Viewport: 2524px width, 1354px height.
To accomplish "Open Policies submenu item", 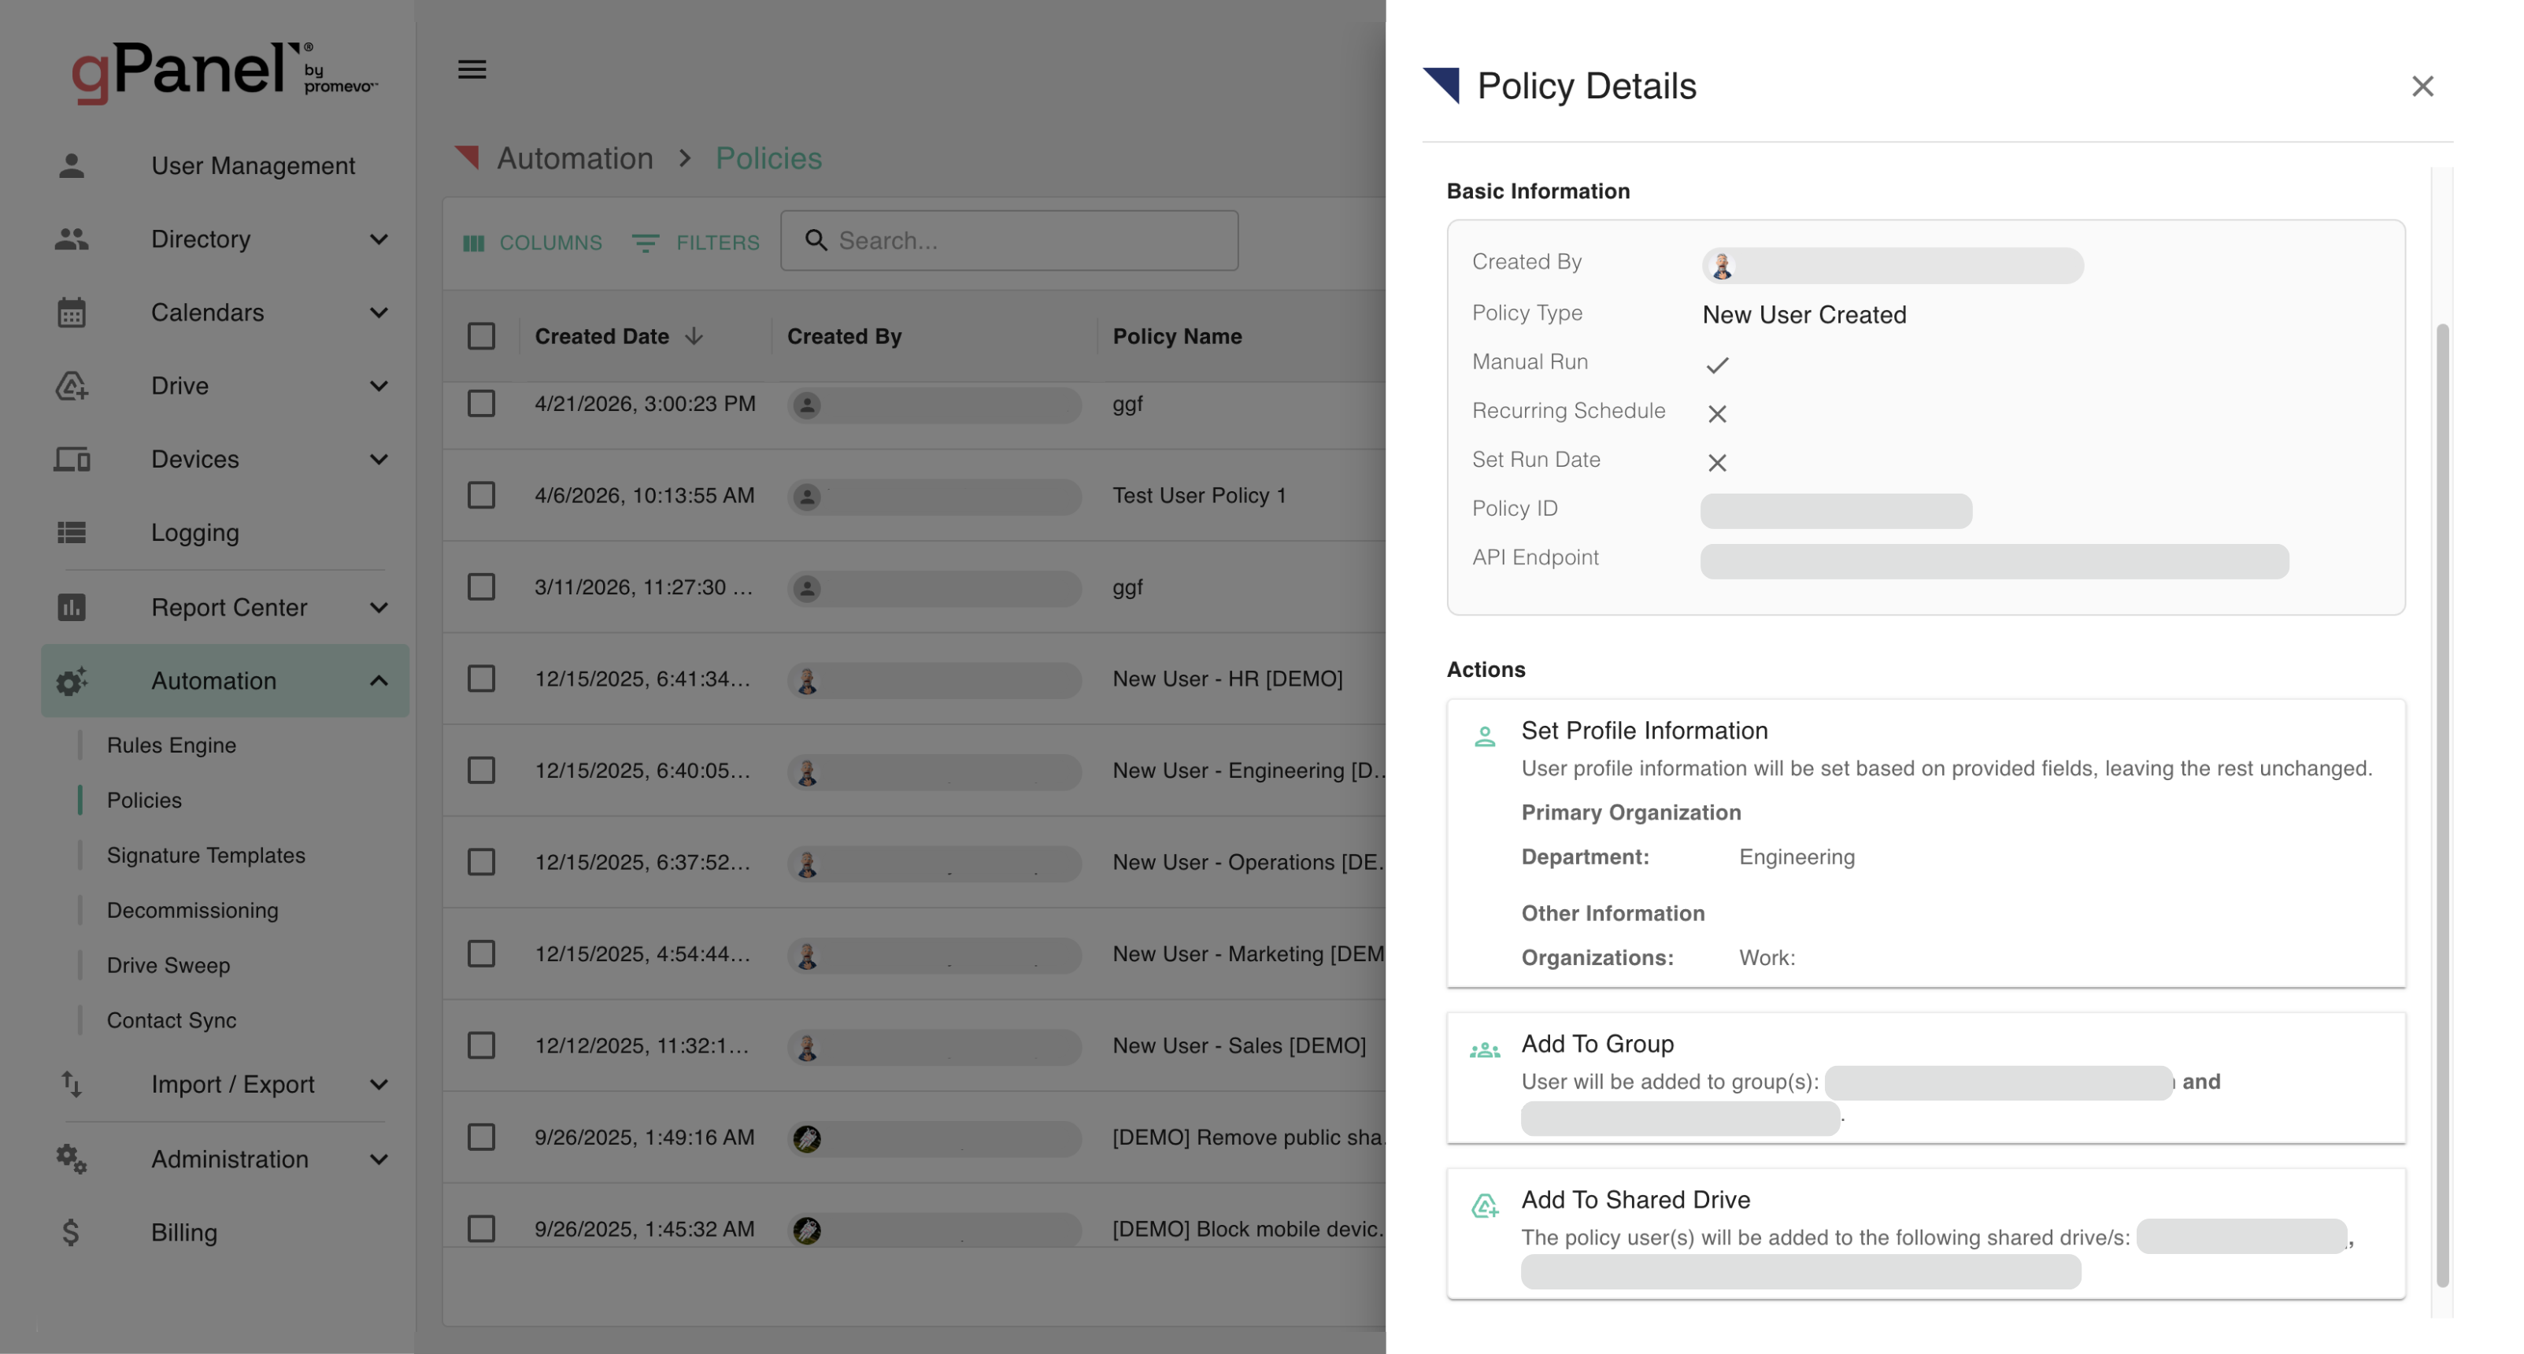I will click(144, 801).
